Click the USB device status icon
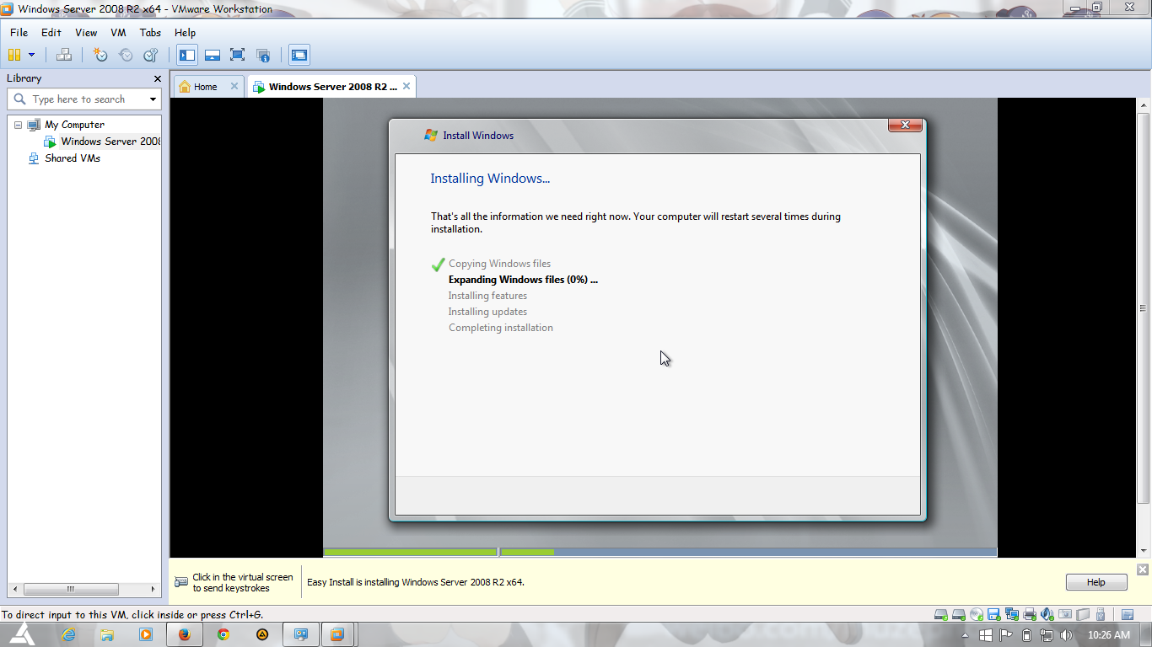Image resolution: width=1152 pixels, height=647 pixels. pos(1101,614)
